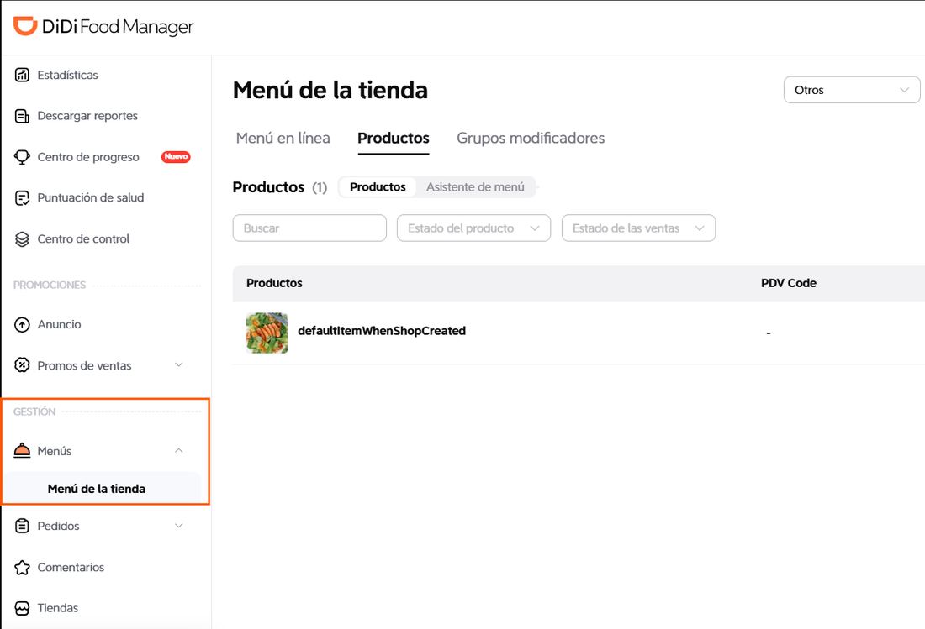Expand the Promos de ventas chevron
This screenshot has width=925, height=629.
[x=179, y=365]
